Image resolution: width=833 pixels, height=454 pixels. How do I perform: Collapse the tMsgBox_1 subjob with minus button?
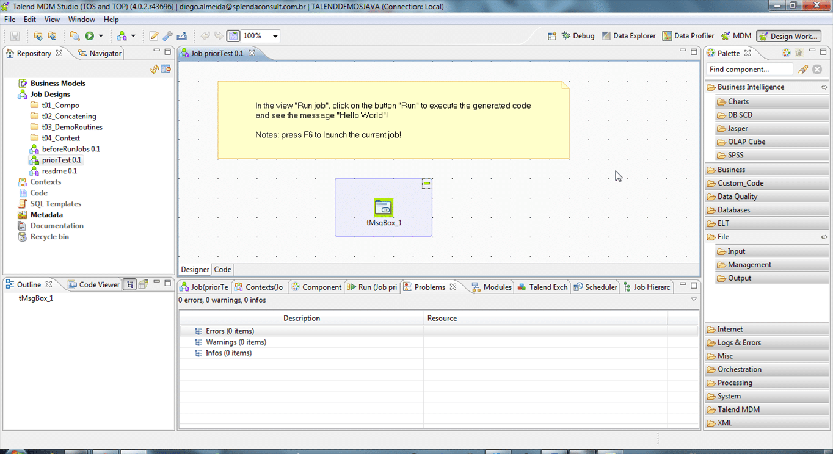pos(427,183)
